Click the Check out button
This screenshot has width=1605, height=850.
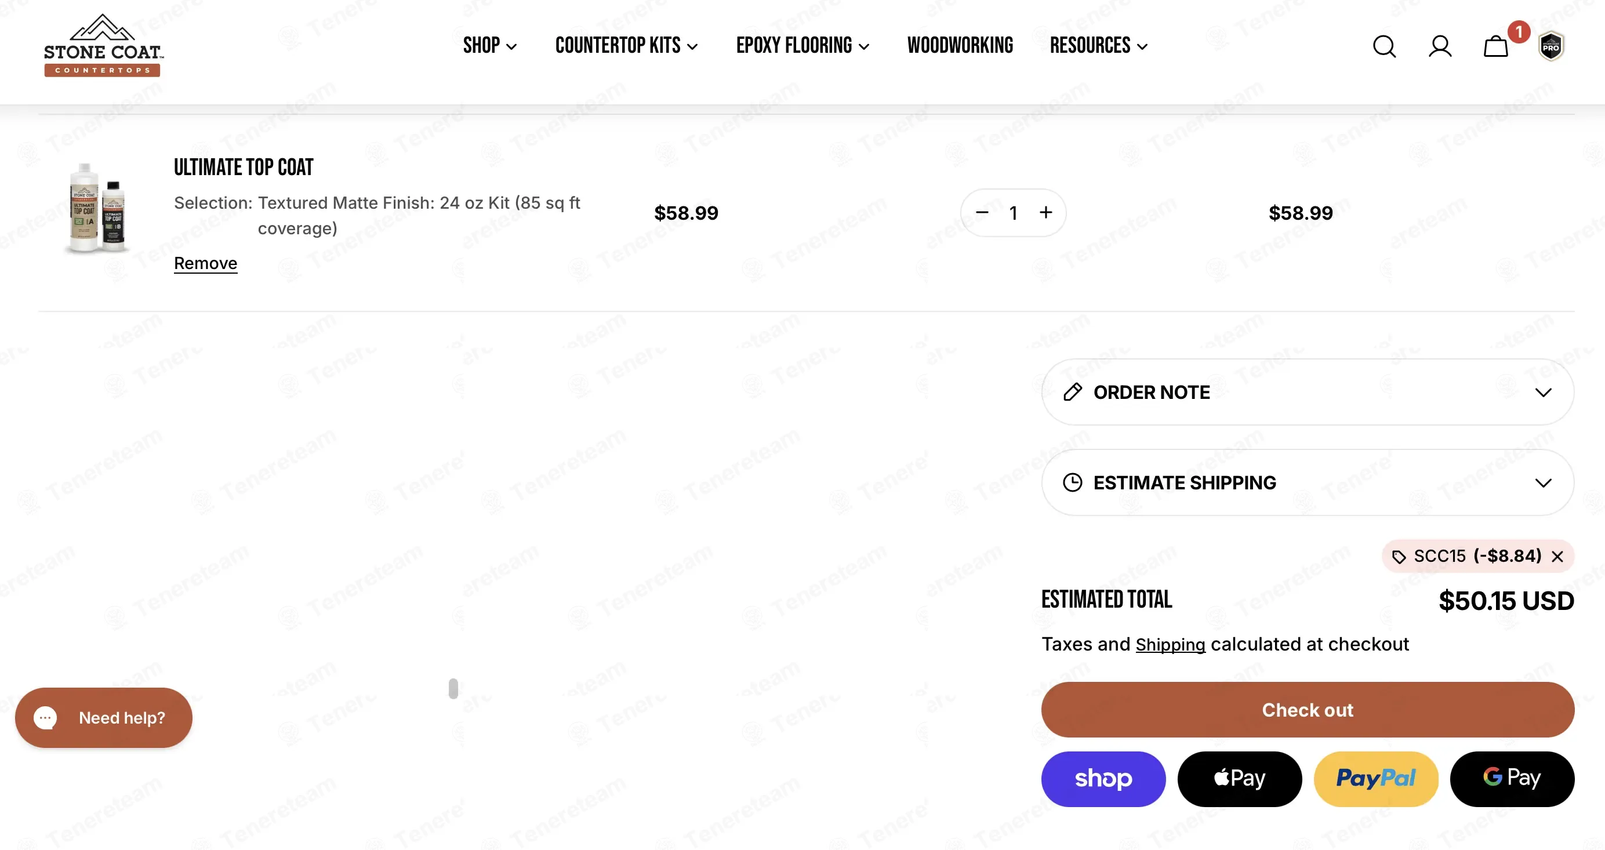1307,709
